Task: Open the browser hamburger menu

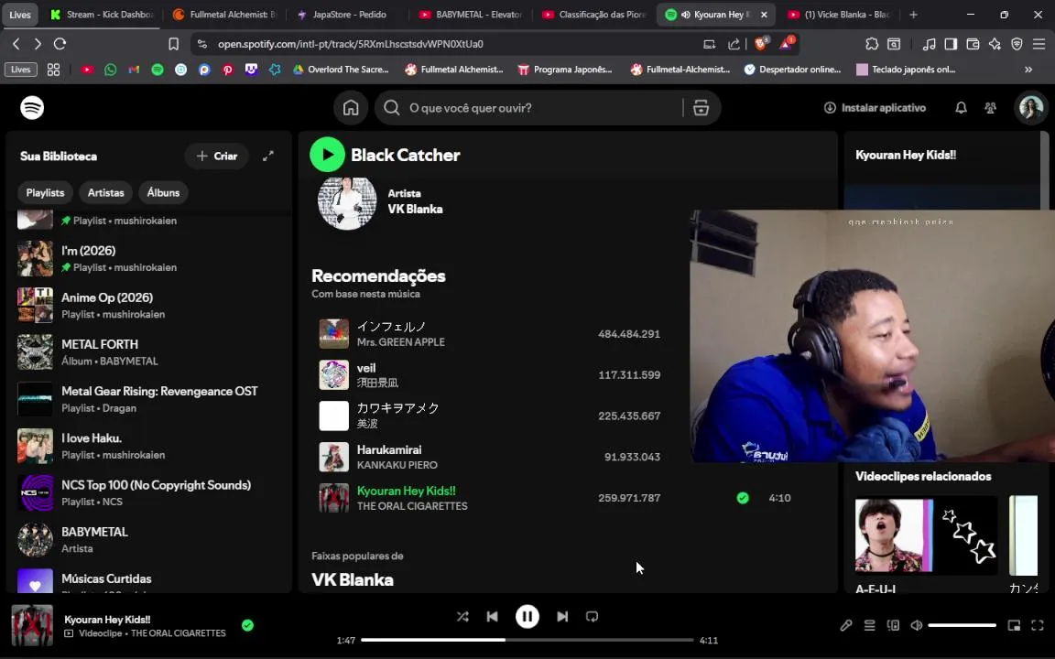Action: point(1039,44)
